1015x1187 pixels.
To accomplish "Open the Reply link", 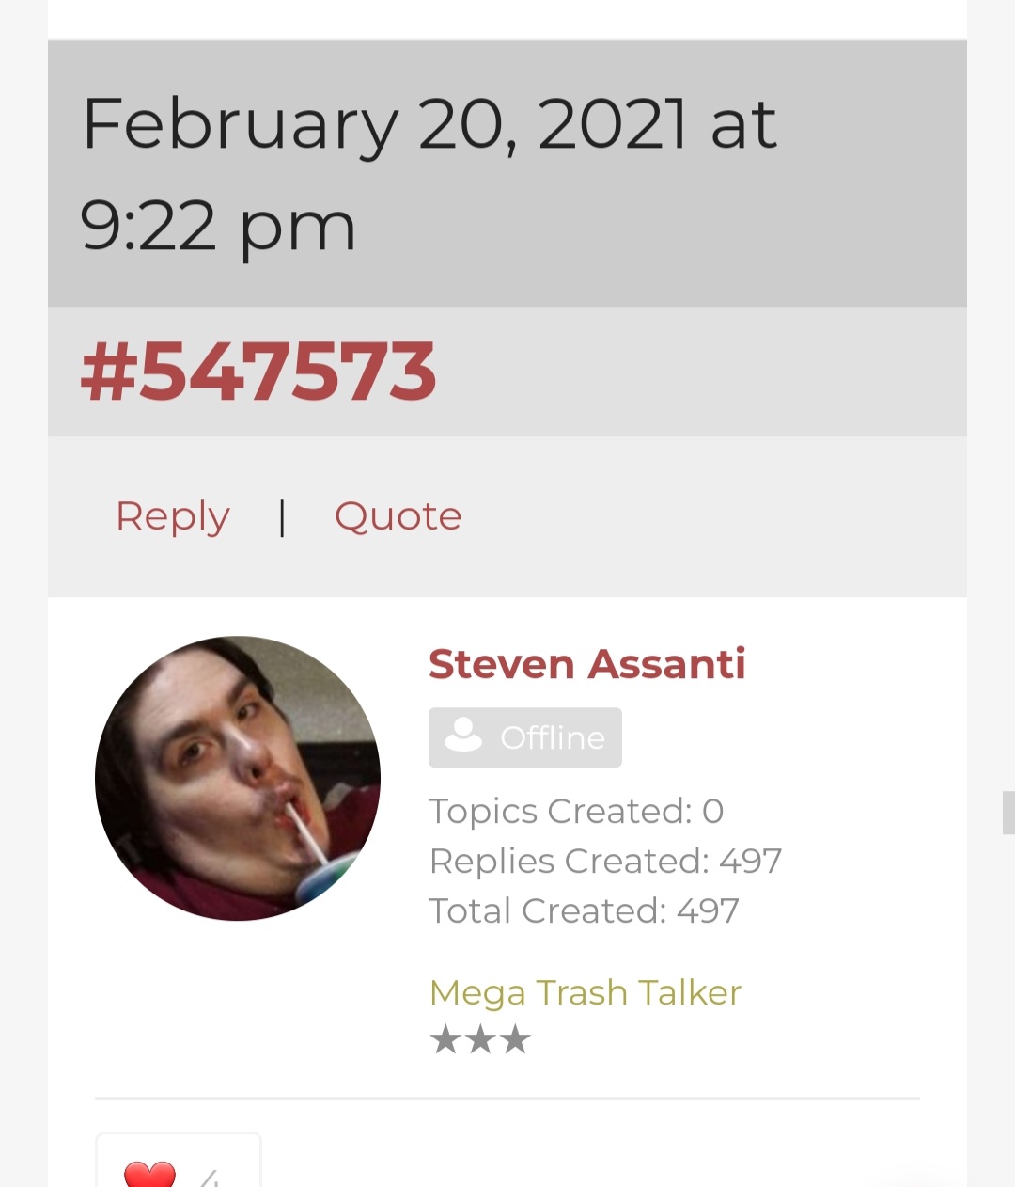I will point(173,517).
